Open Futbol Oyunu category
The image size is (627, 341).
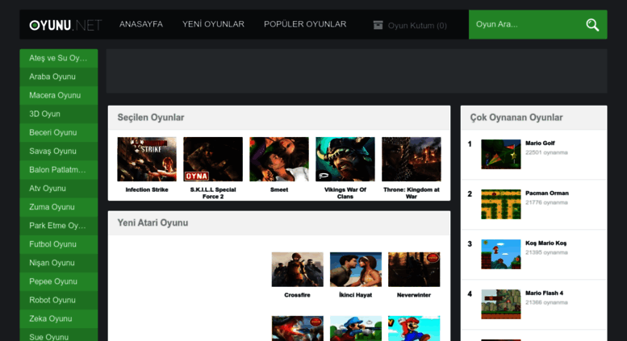(x=59, y=244)
